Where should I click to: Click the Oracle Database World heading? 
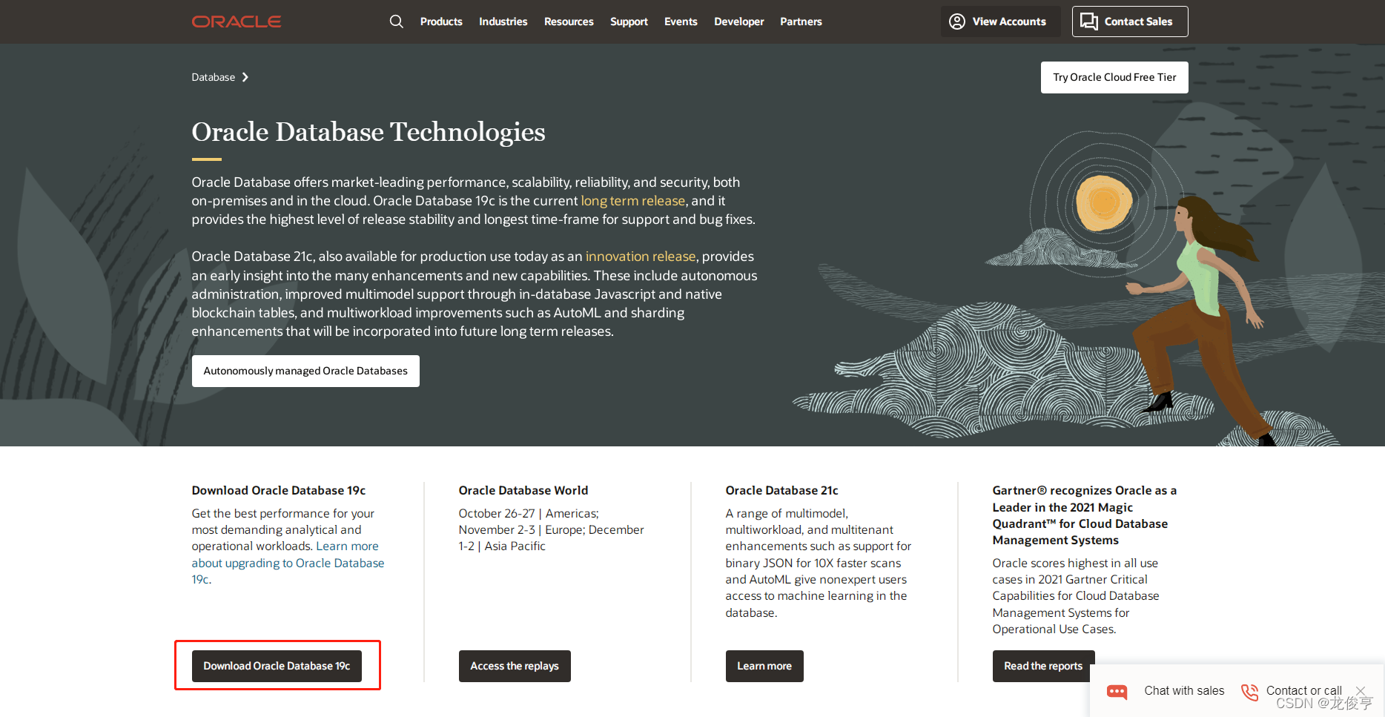click(x=523, y=490)
